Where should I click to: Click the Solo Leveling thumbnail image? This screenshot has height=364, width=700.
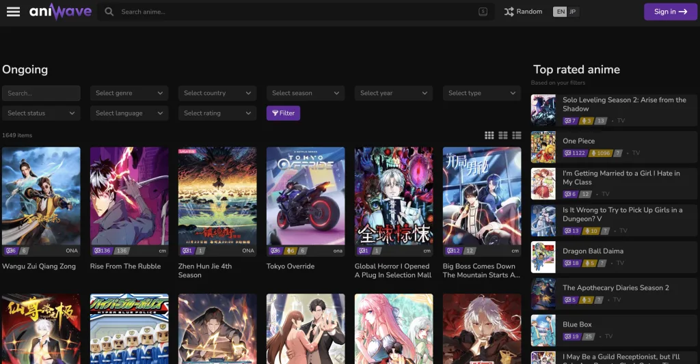[x=543, y=110]
